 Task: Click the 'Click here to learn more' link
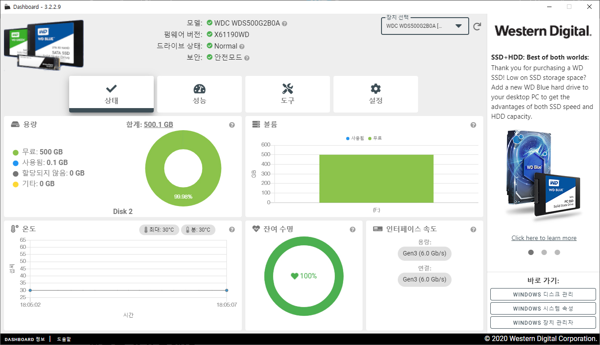[x=544, y=238]
